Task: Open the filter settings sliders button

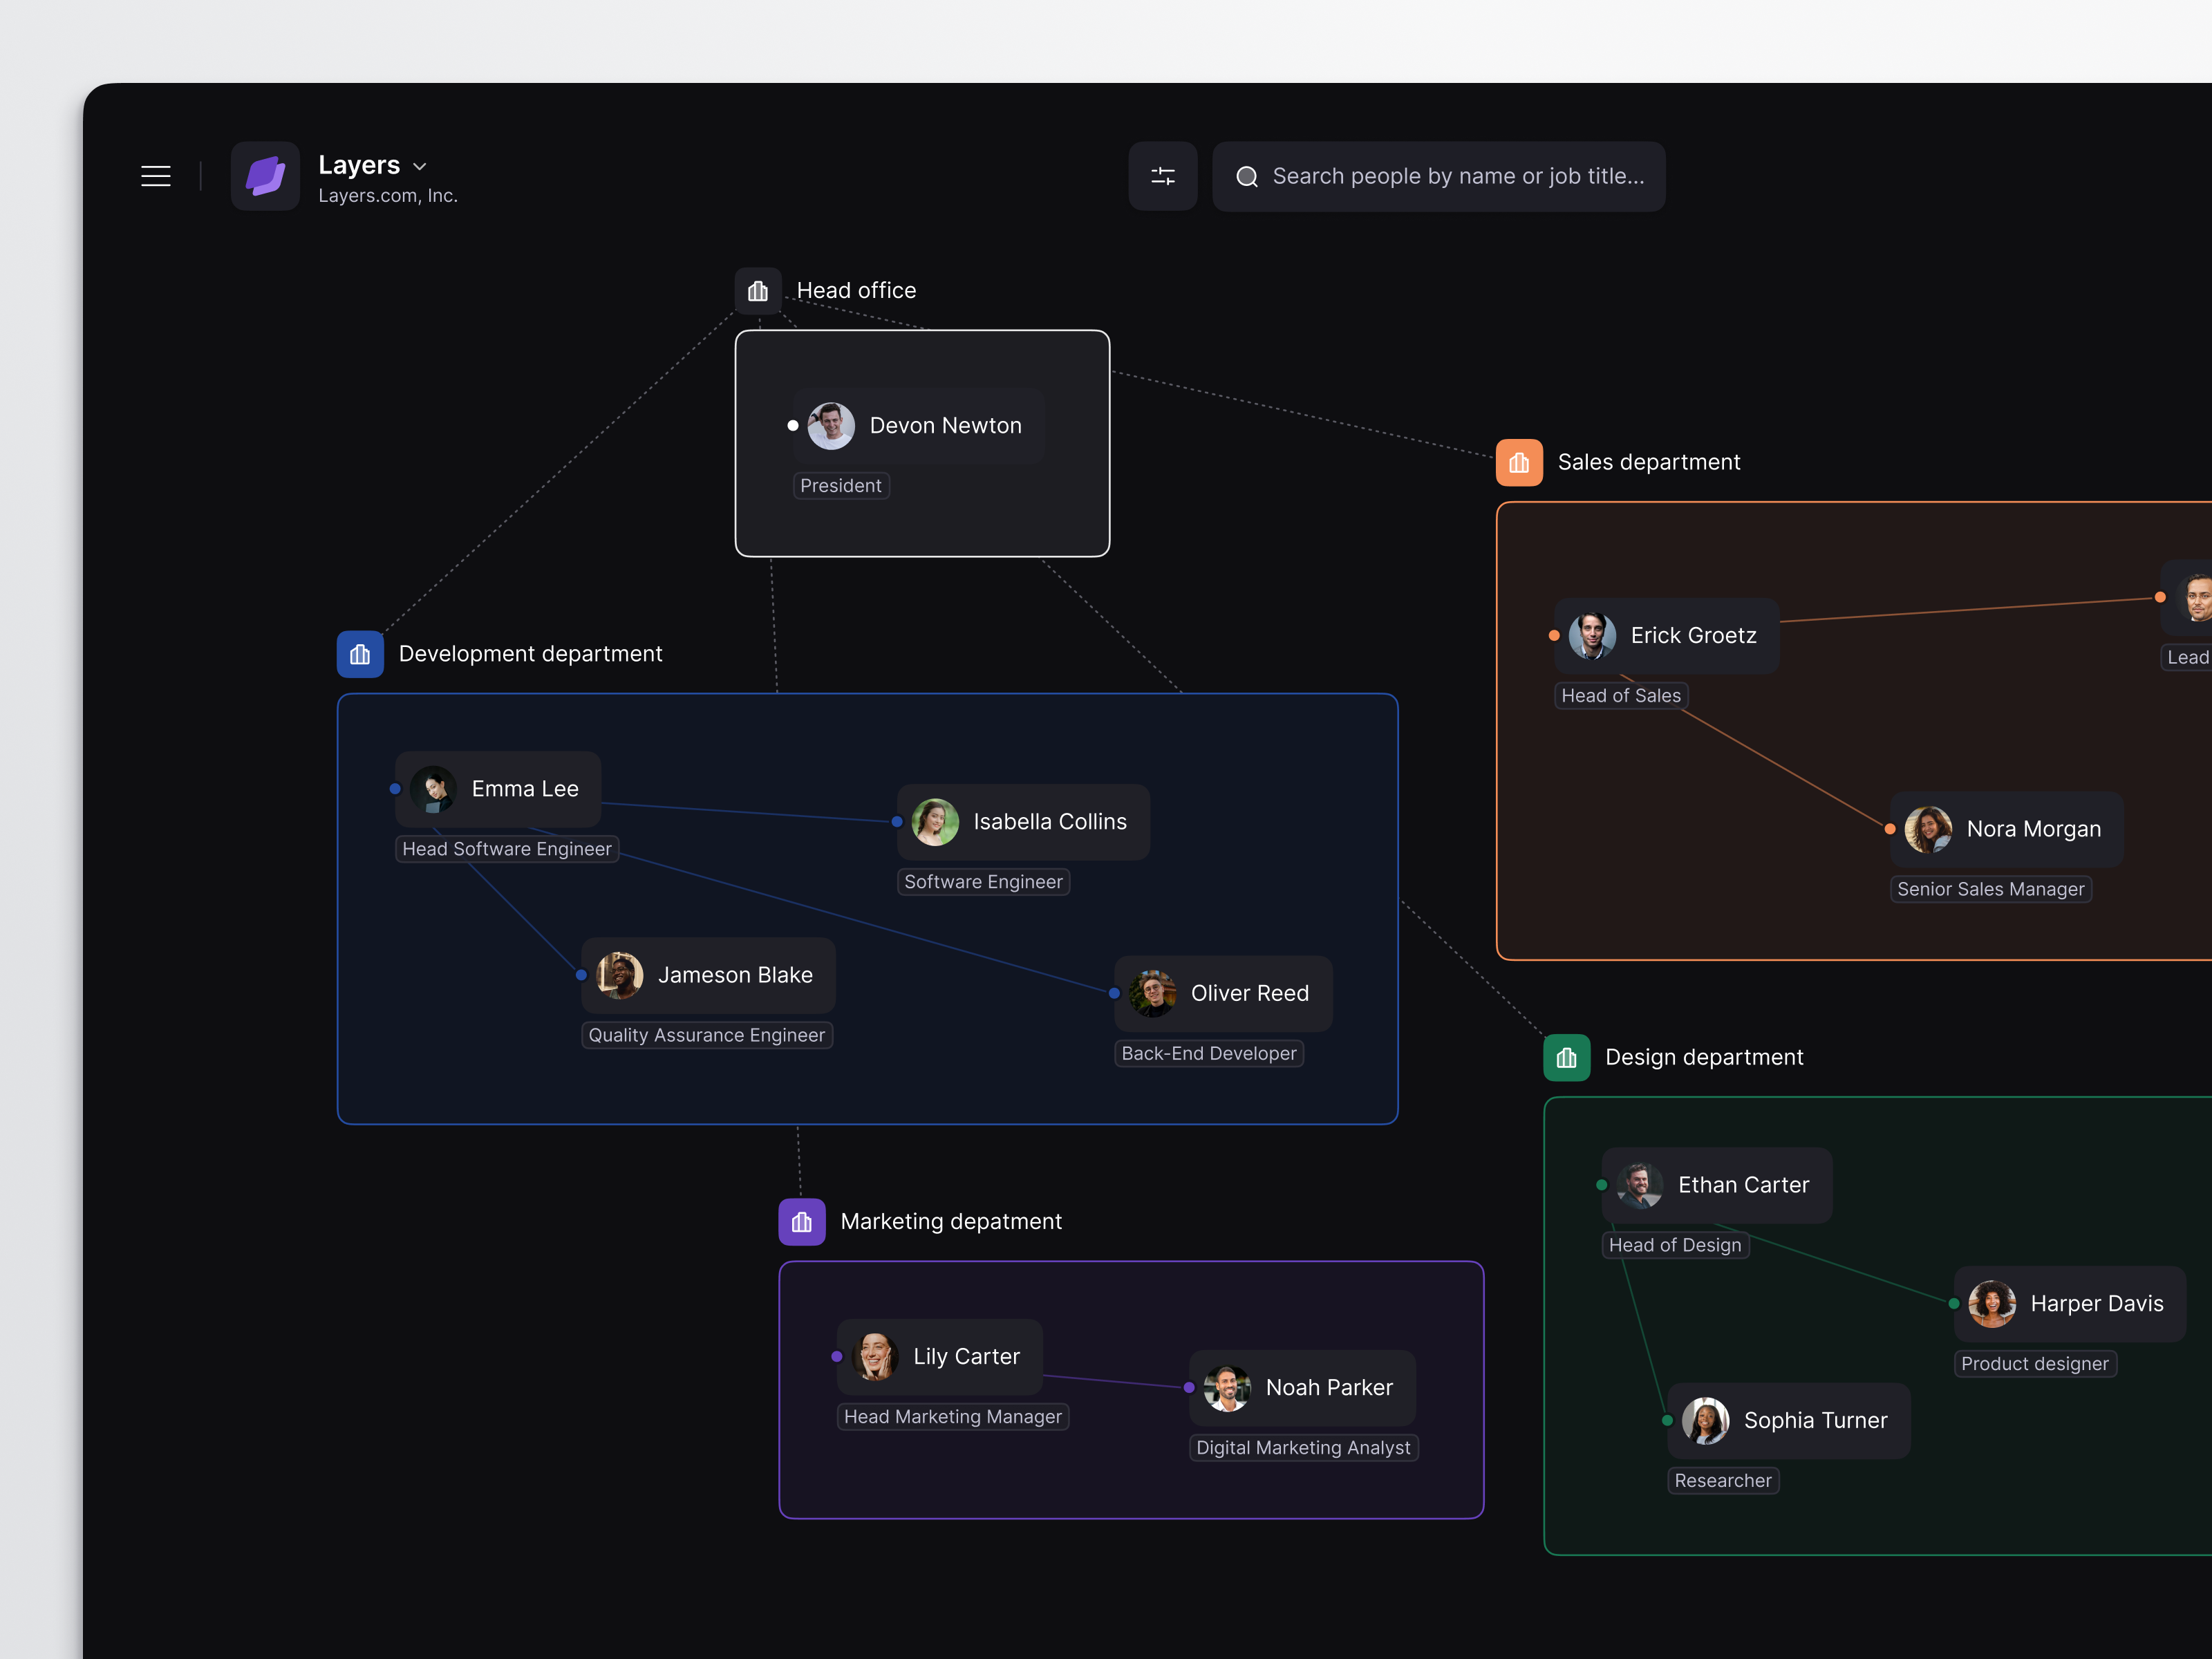Action: (1162, 176)
